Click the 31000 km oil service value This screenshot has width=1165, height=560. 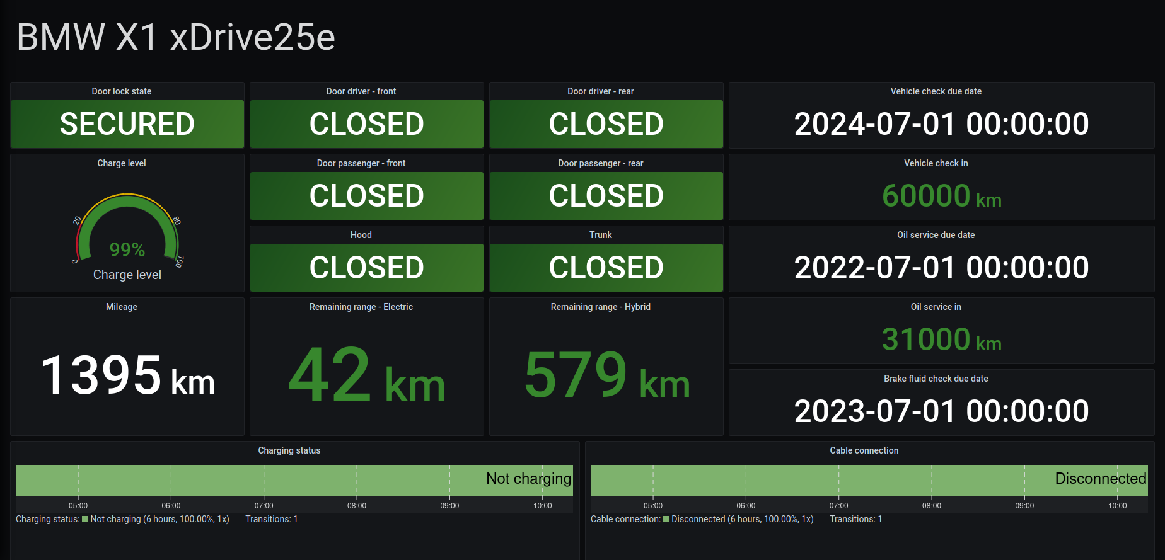click(942, 340)
